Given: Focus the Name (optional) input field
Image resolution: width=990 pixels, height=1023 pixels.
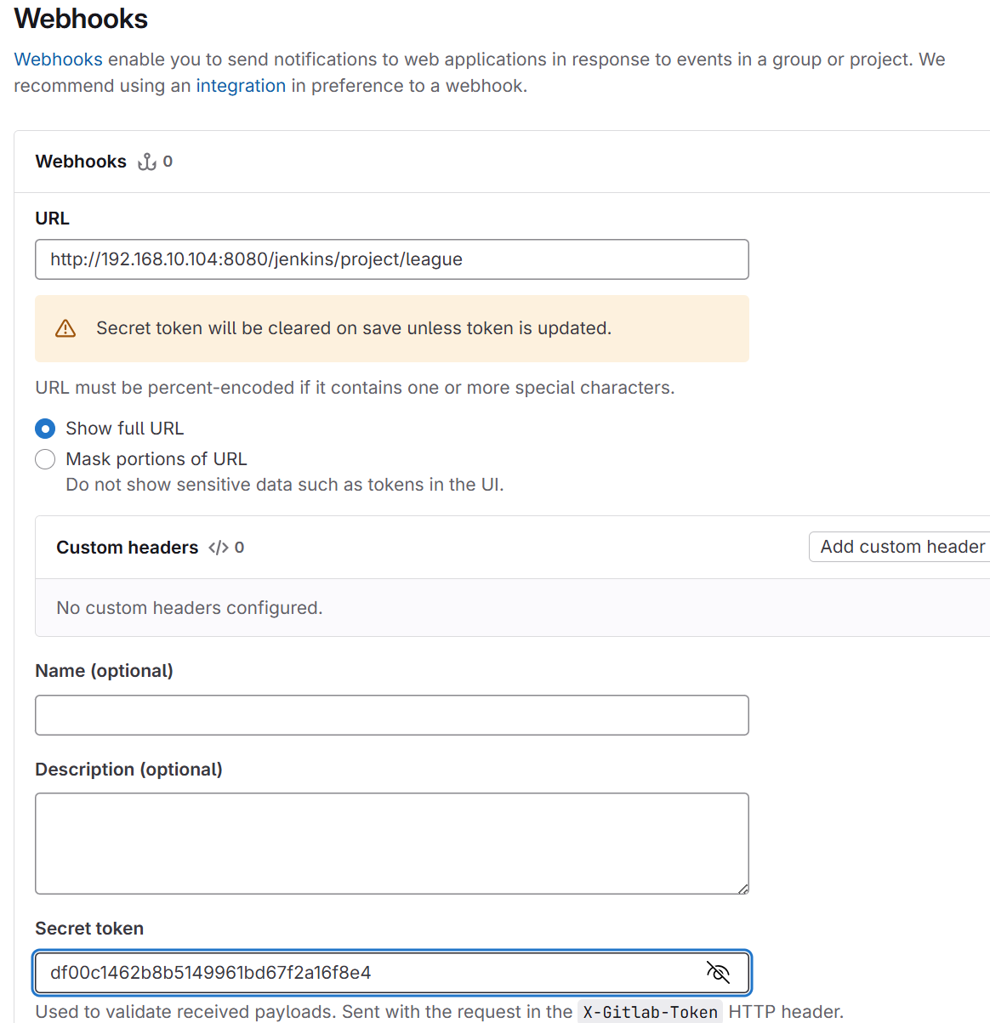Looking at the screenshot, I should pyautogui.click(x=392, y=715).
